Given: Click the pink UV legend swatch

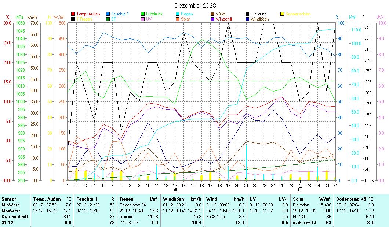Looking at the screenshot, I should (143, 19).
